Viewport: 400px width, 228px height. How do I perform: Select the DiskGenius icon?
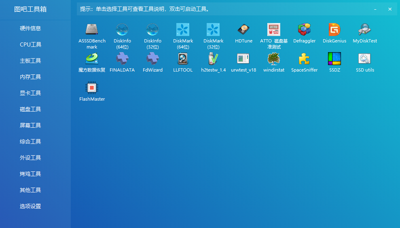334,30
